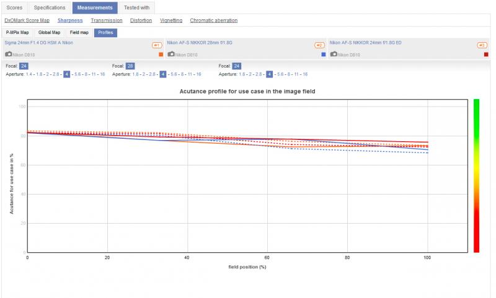Set NIKKOR 24mm aperture to 8

click(x=289, y=74)
